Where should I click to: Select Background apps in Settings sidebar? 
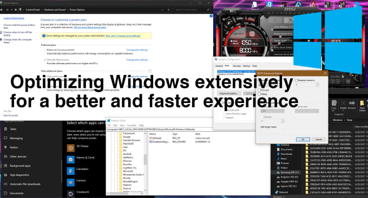[17, 166]
